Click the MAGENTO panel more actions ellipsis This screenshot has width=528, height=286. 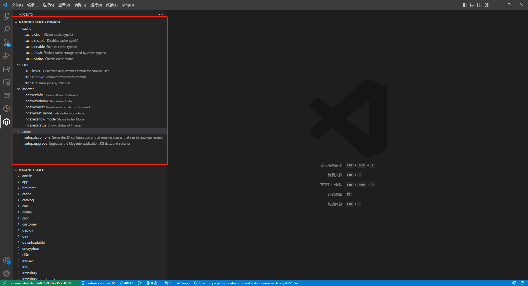[161, 15]
